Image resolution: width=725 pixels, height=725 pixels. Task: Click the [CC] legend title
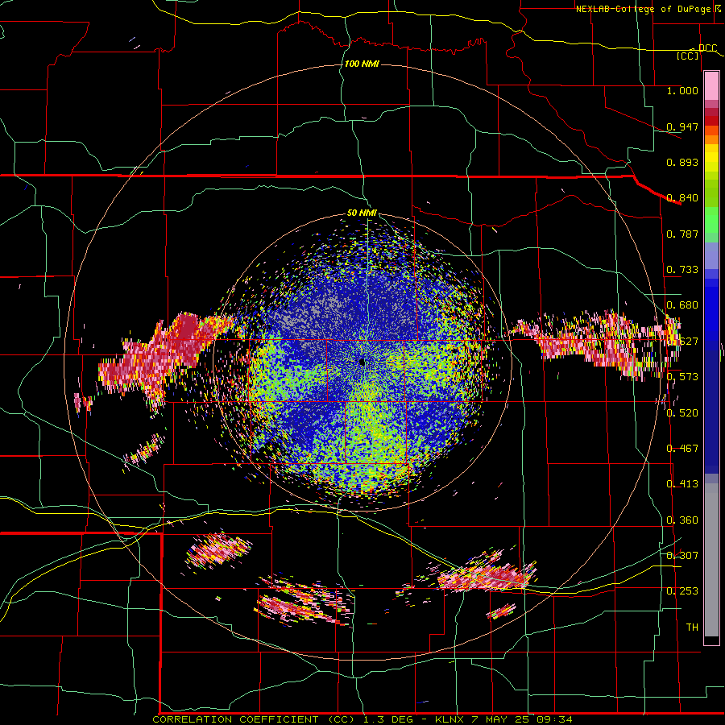(x=688, y=56)
